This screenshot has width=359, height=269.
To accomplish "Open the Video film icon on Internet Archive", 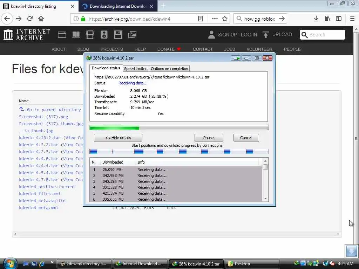I will click(x=90, y=35).
